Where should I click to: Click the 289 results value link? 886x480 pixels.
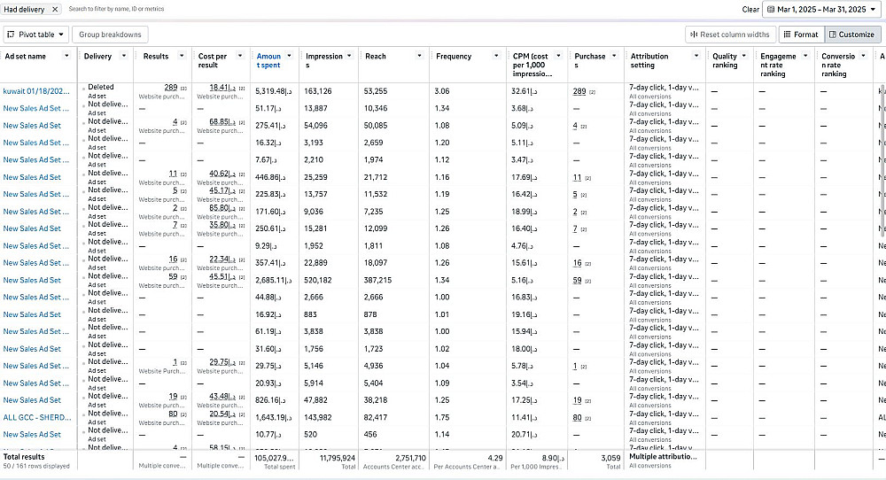click(x=171, y=87)
